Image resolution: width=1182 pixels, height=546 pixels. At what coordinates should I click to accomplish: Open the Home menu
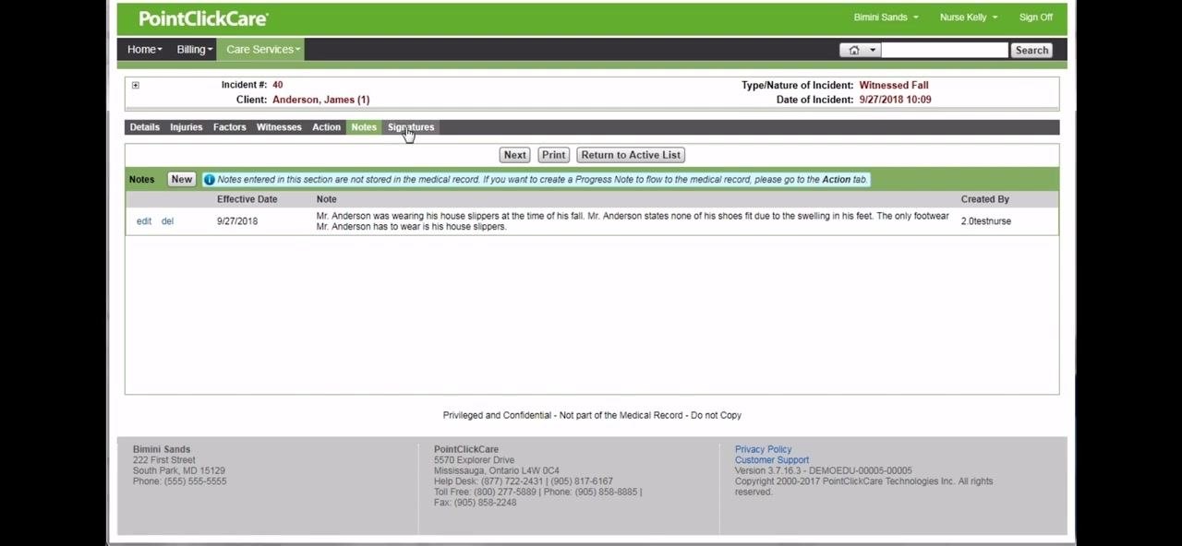click(144, 50)
